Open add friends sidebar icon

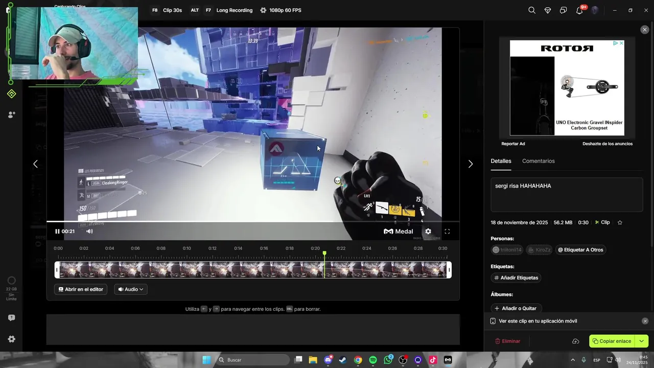pos(11,115)
